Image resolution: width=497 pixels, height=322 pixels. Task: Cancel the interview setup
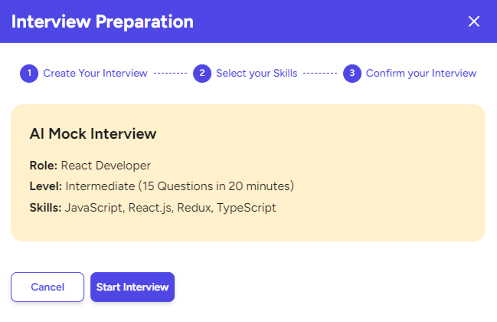tap(47, 287)
